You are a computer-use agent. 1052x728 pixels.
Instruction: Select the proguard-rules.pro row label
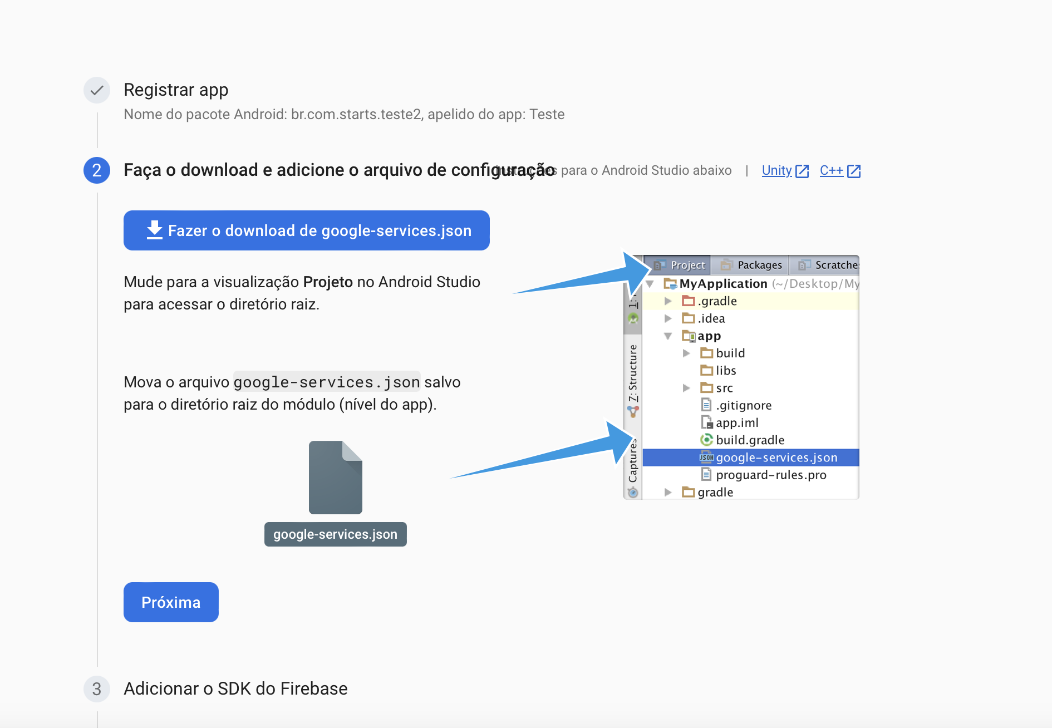771,475
